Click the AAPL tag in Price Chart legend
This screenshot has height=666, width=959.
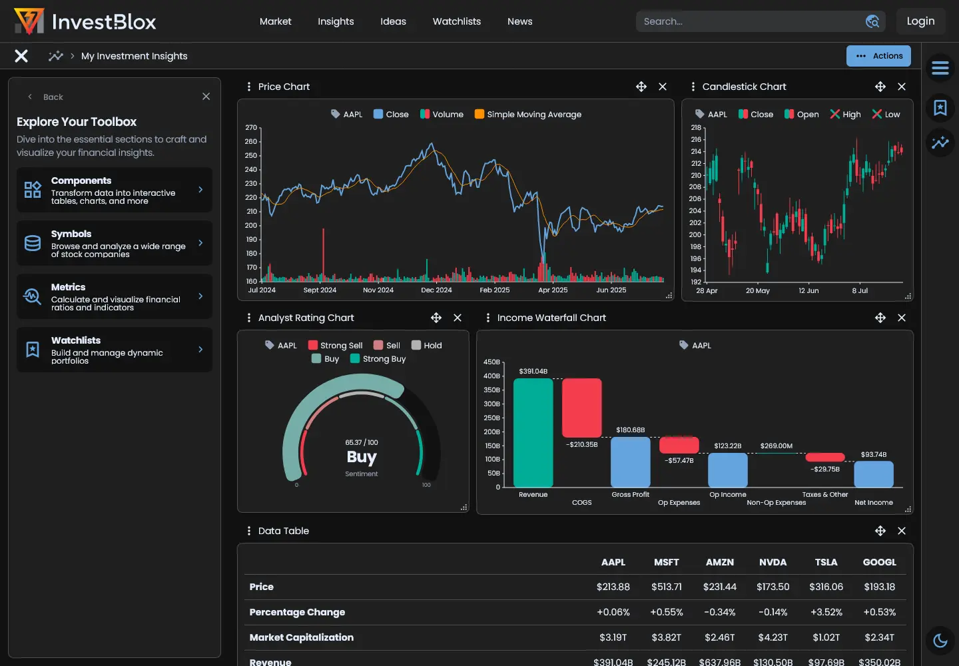point(347,115)
